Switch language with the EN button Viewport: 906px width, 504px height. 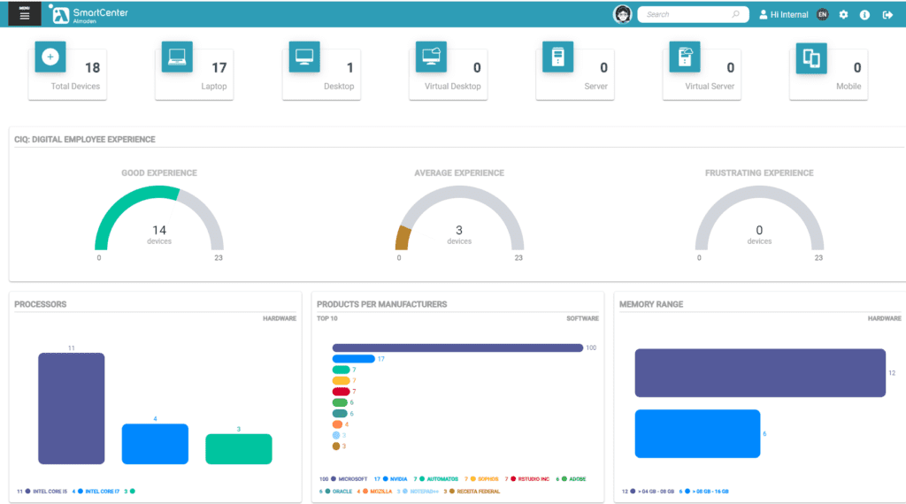(822, 14)
